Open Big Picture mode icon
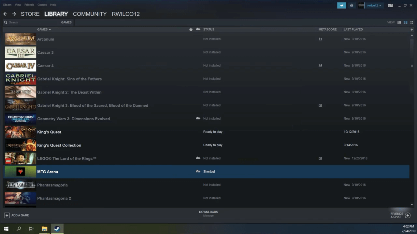This screenshot has width=417, height=234. [x=390, y=5]
